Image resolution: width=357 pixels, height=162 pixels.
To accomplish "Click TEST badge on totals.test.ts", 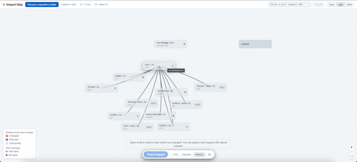I will coord(222,87).
